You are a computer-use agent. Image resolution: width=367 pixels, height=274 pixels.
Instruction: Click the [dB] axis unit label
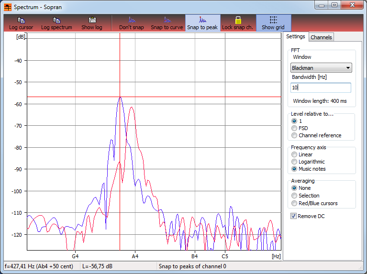[21, 37]
